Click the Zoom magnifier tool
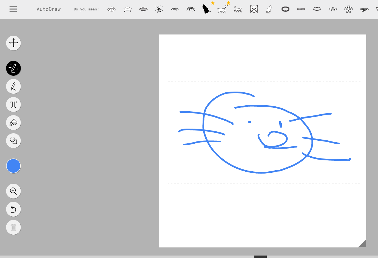Image resolution: width=378 pixels, height=258 pixels. (x=13, y=191)
